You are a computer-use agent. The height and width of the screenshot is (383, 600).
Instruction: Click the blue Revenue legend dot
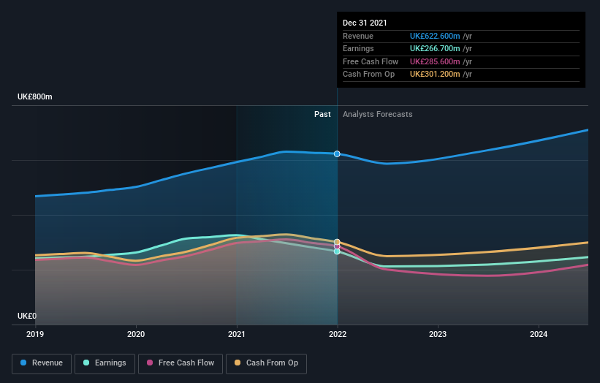pyautogui.click(x=23, y=363)
